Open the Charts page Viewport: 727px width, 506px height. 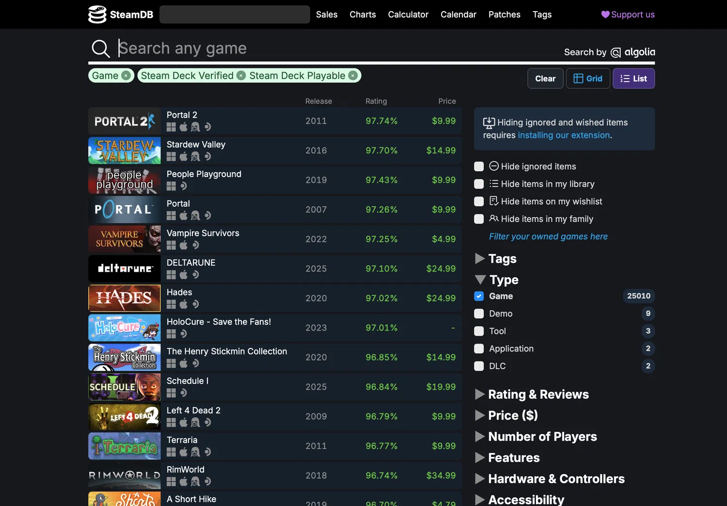point(363,15)
